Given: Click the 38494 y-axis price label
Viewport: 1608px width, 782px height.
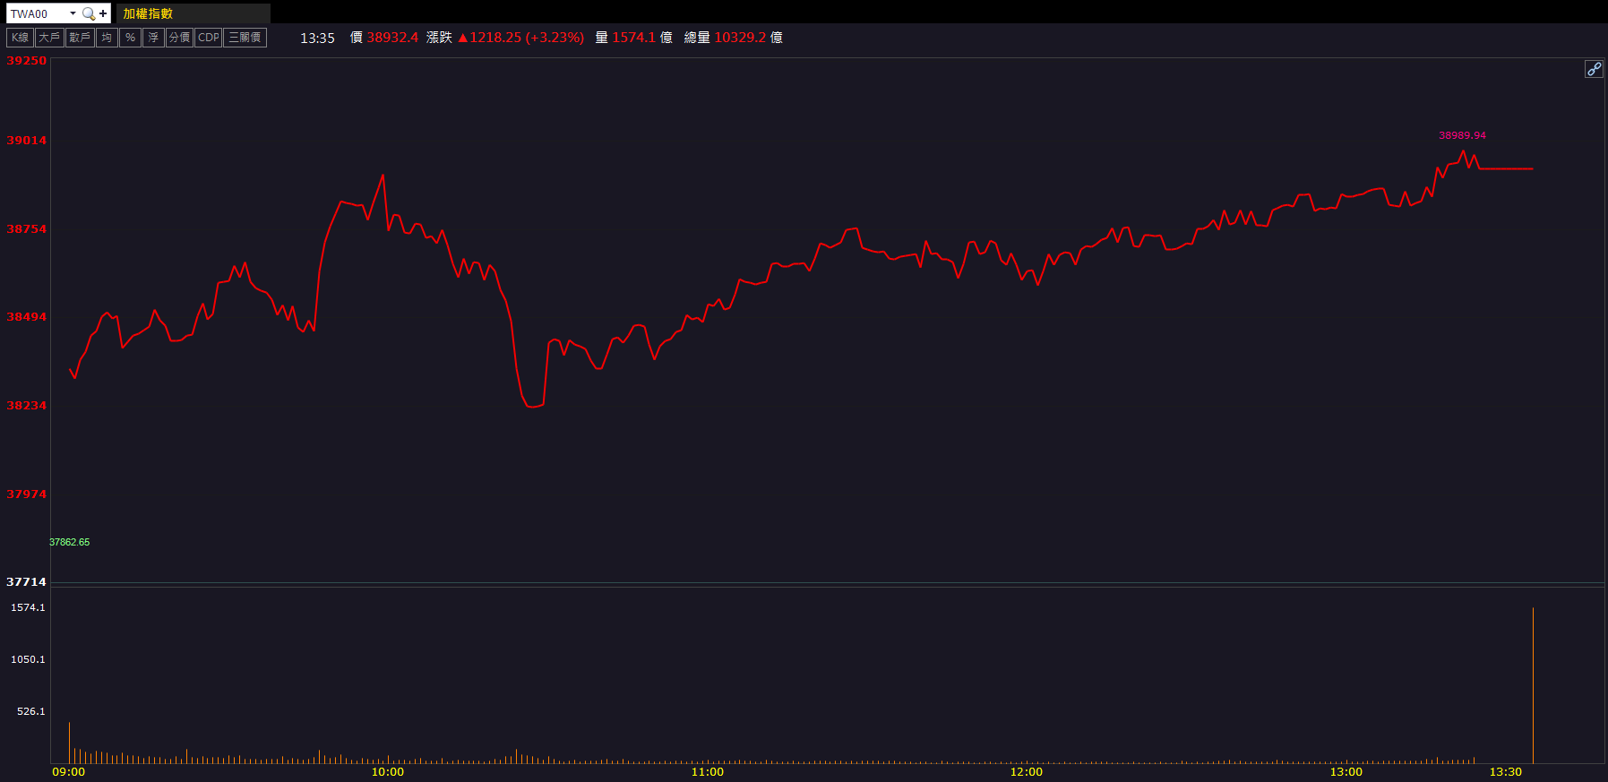Looking at the screenshot, I should tap(26, 317).
